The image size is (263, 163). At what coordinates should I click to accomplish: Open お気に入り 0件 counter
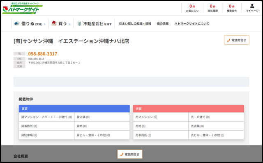(192, 8)
